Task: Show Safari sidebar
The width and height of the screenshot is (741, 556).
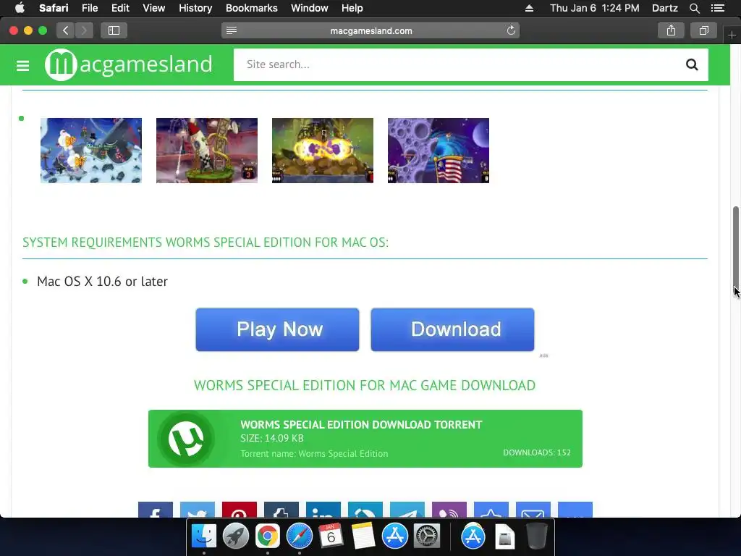Action: [x=114, y=30]
